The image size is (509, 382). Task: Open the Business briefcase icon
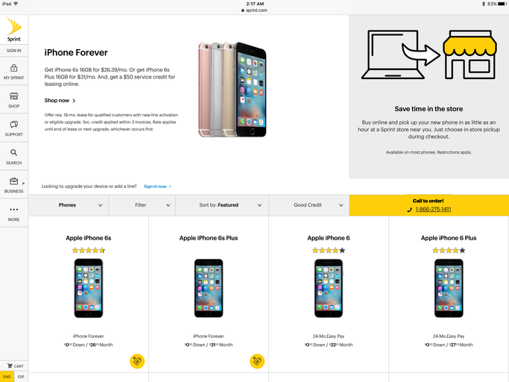coord(13,181)
